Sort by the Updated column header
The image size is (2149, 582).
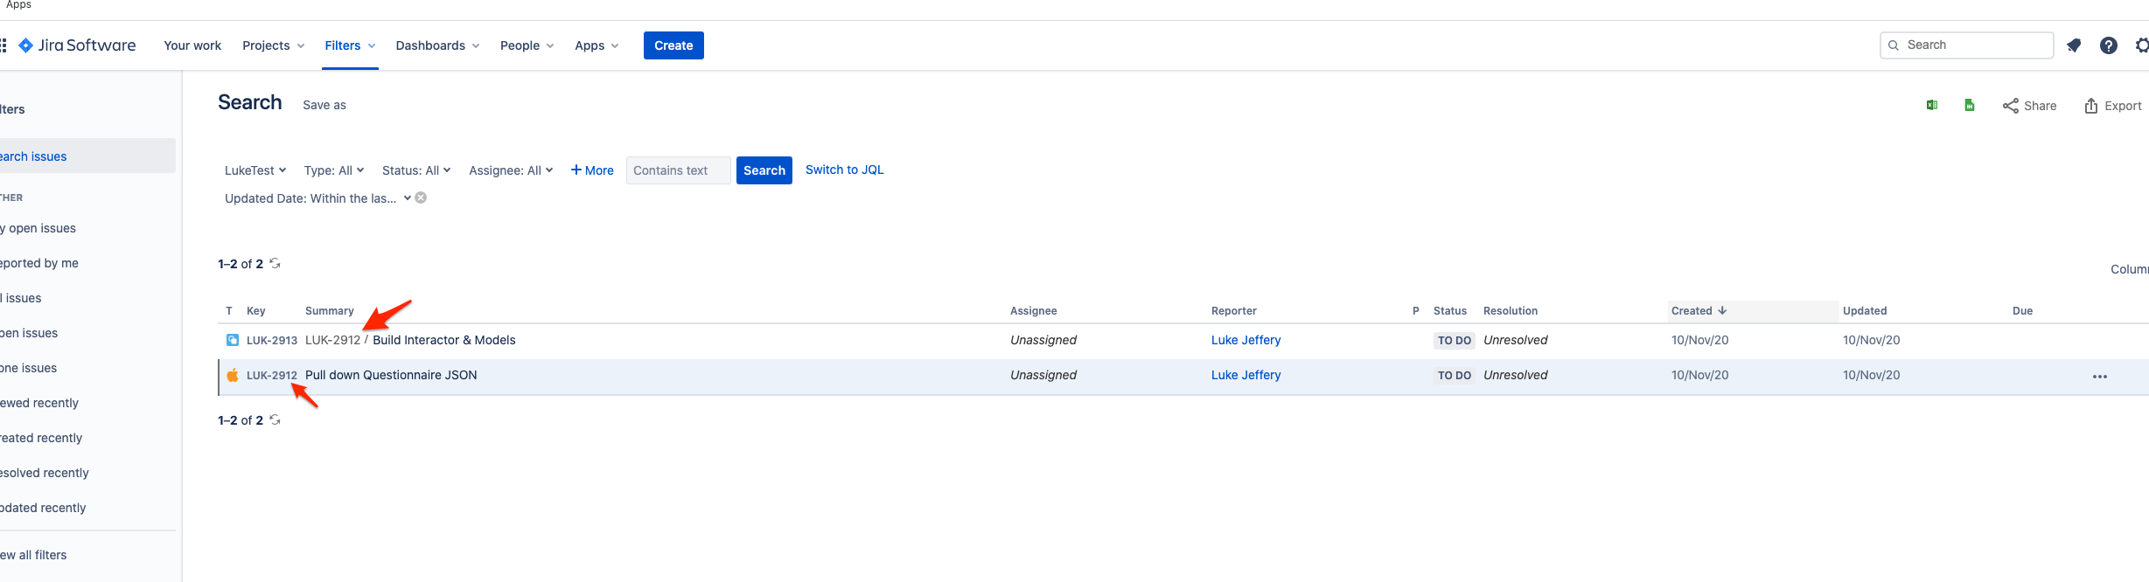pyautogui.click(x=1865, y=311)
